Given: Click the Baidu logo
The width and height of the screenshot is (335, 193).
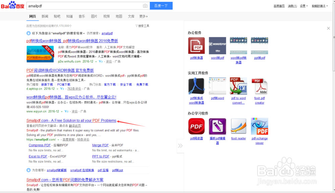Looking at the screenshot, I should [x=13, y=5].
